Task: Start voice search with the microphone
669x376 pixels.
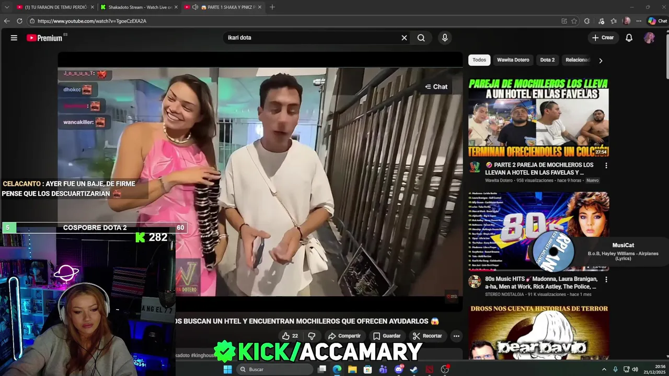Action: tap(445, 38)
